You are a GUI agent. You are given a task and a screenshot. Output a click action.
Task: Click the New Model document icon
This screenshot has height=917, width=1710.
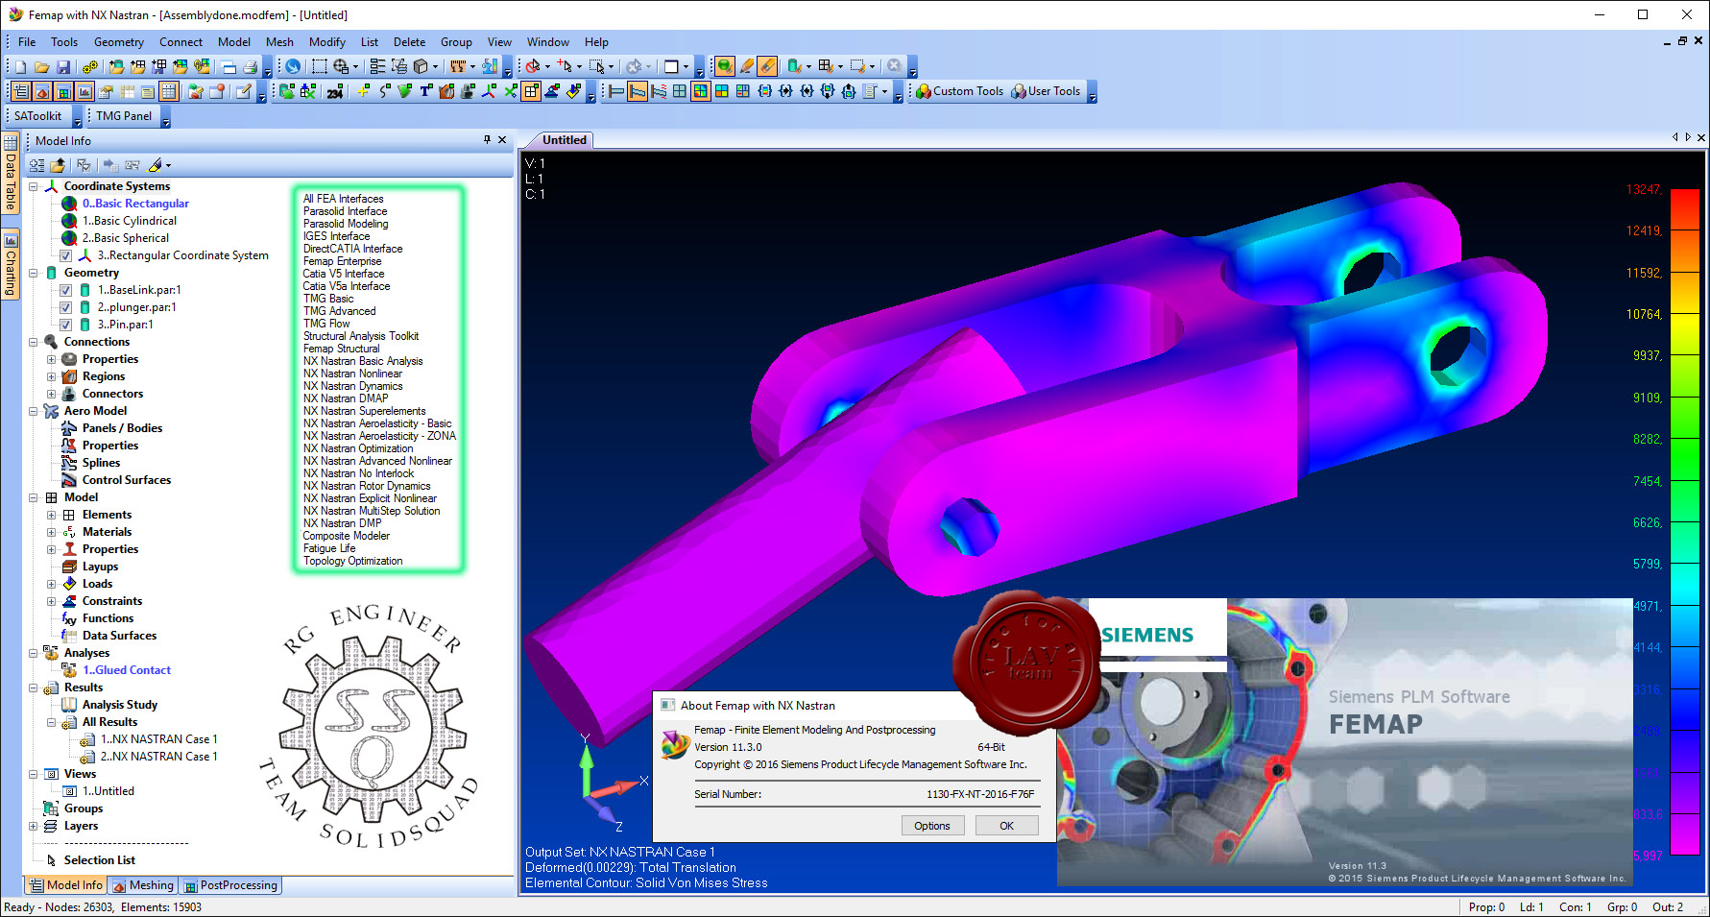20,66
